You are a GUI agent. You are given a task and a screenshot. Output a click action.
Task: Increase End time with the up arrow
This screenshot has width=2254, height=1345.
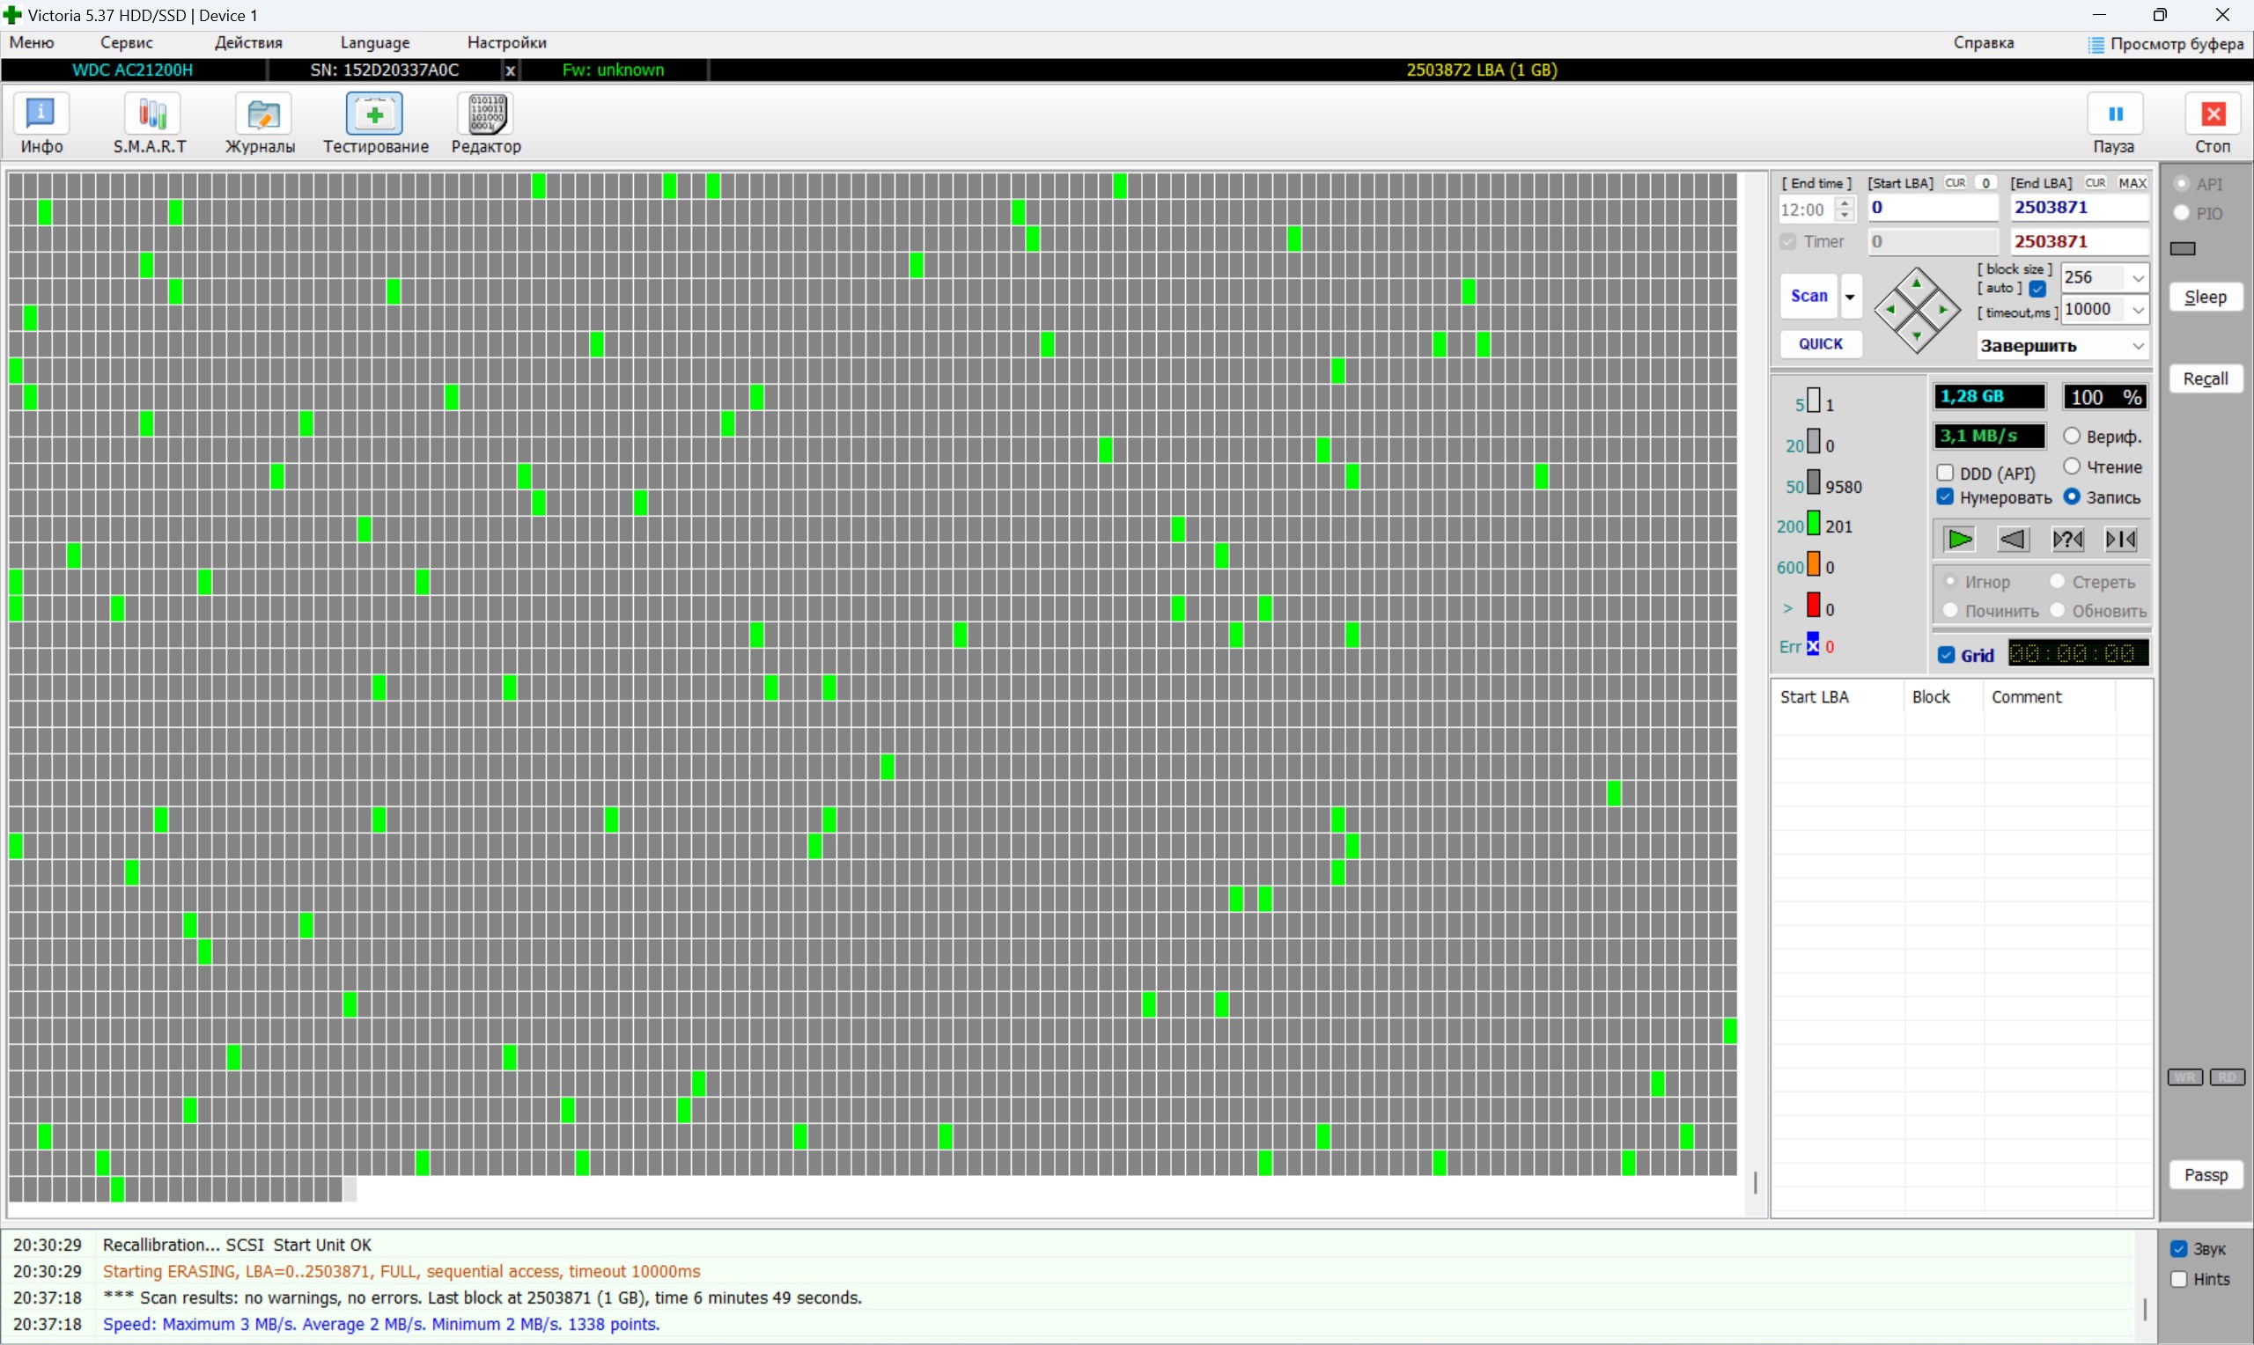(x=1845, y=203)
